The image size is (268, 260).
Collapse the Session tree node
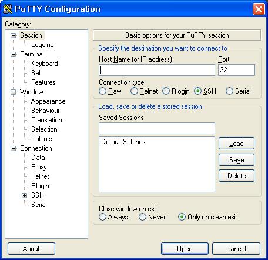[13, 35]
